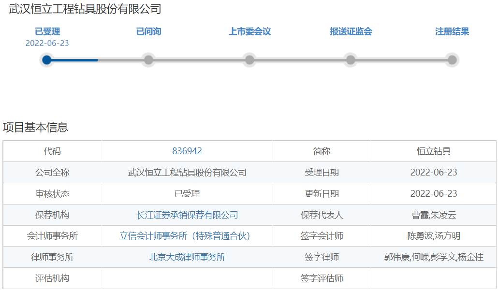This screenshot has width=498, height=292.
Task: Click the date 2022-06-23 under 已受理
Action: [47, 43]
